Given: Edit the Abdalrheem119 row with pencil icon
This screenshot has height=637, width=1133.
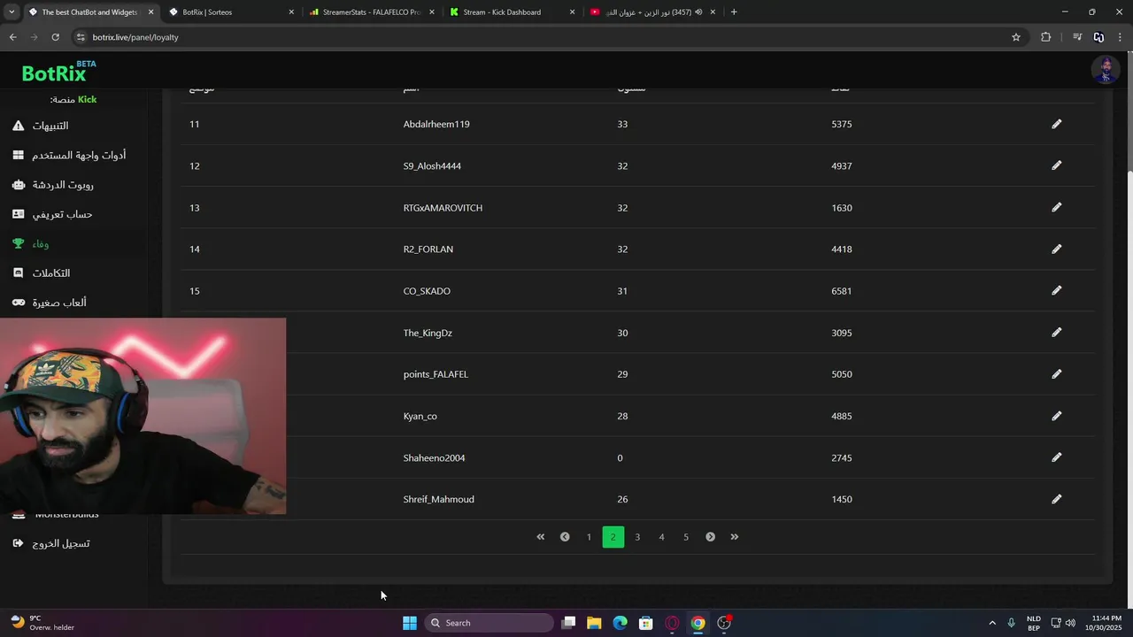Looking at the screenshot, I should click(1056, 124).
